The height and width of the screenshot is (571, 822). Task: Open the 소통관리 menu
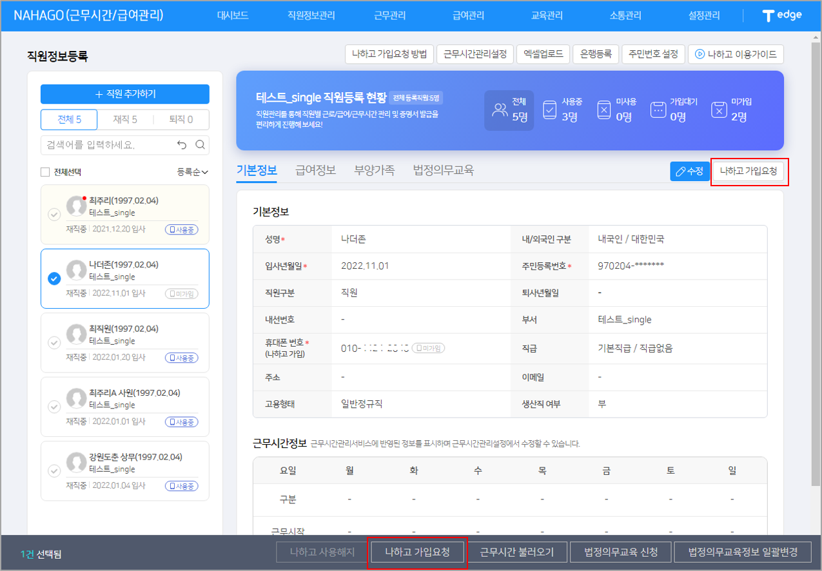pyautogui.click(x=626, y=15)
